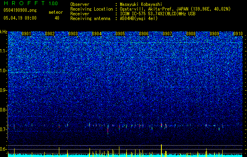The height and width of the screenshot is (157, 247).
Task: Click the 0908 time marker
Action: coord(191,34)
